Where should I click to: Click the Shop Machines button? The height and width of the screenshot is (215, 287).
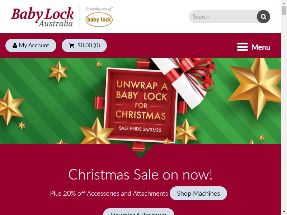198,193
